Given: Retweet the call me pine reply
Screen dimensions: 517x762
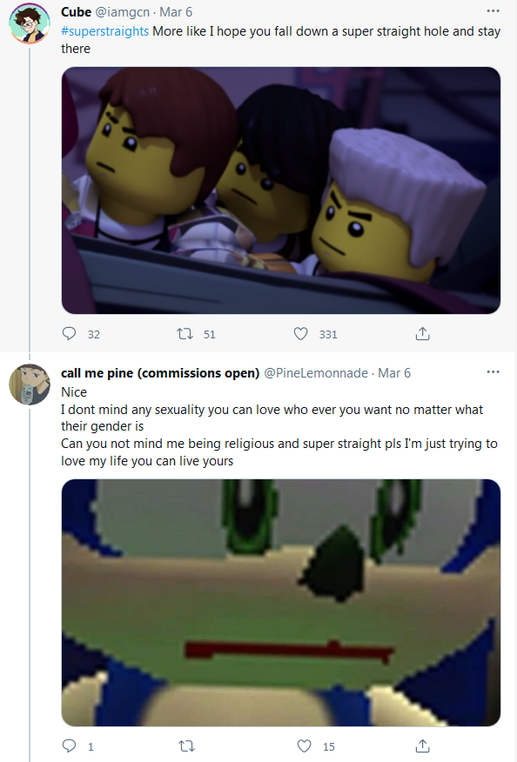Looking at the screenshot, I should point(187,746).
